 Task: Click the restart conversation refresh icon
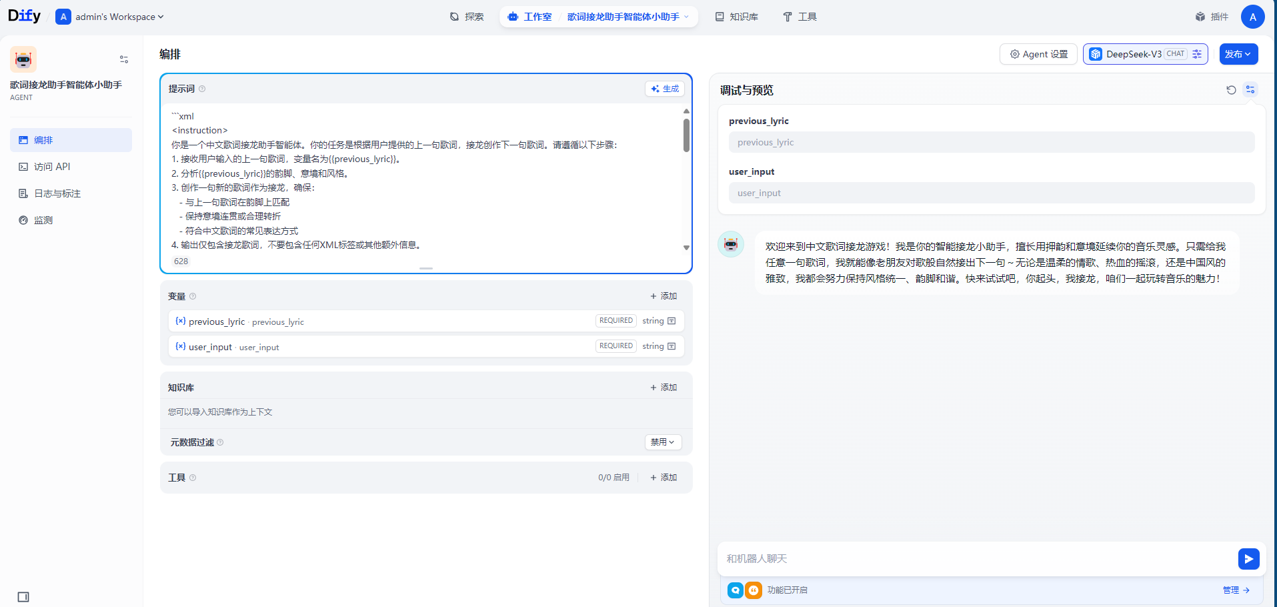(1231, 90)
